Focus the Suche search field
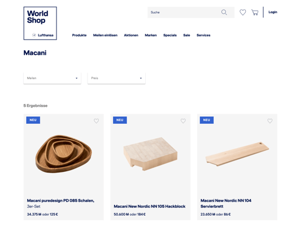Image resolution: width=304 pixels, height=226 pixels. click(183, 12)
